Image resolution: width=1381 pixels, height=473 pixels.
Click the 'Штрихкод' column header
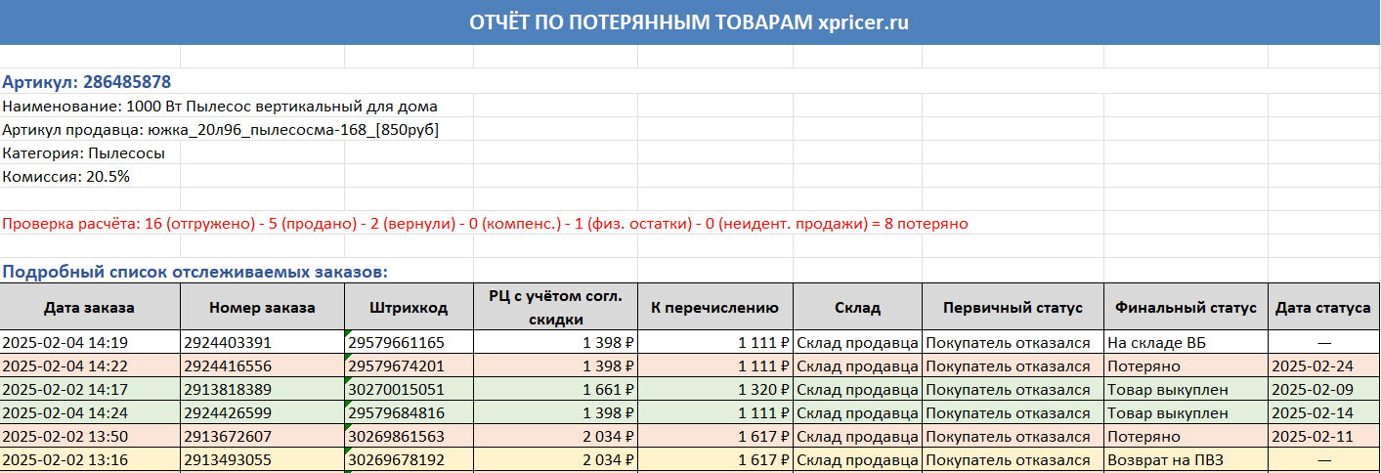409,308
